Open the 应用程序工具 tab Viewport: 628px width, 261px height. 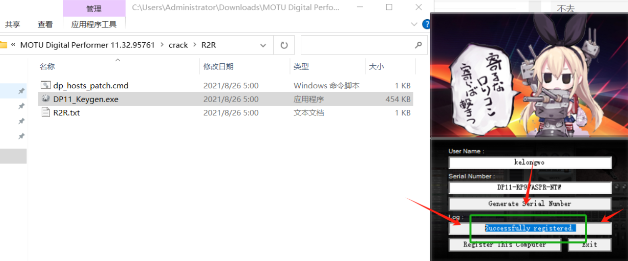click(x=94, y=24)
